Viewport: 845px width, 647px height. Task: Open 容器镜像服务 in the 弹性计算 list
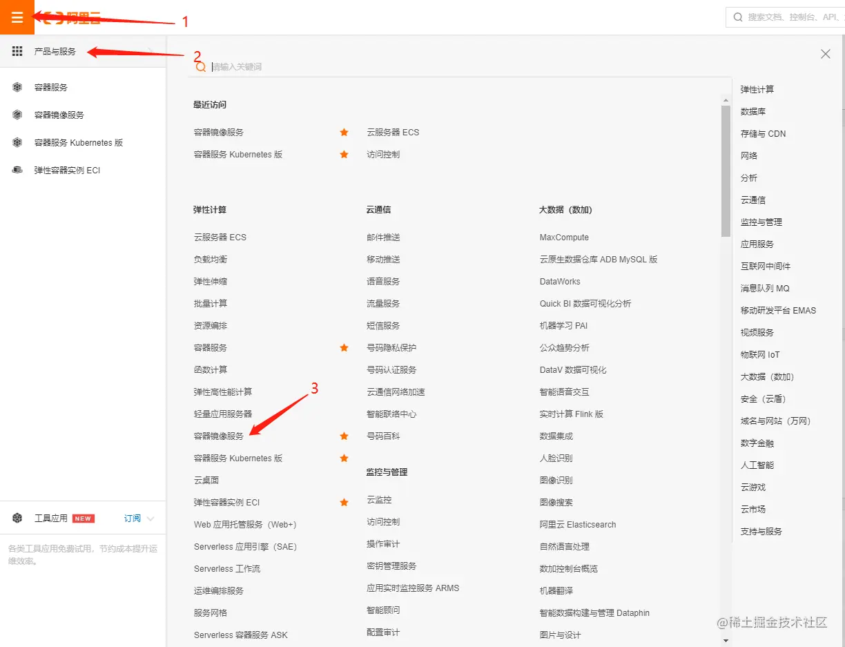tap(219, 436)
